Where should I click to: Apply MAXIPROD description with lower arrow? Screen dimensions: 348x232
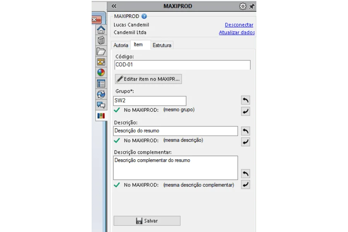246,142
